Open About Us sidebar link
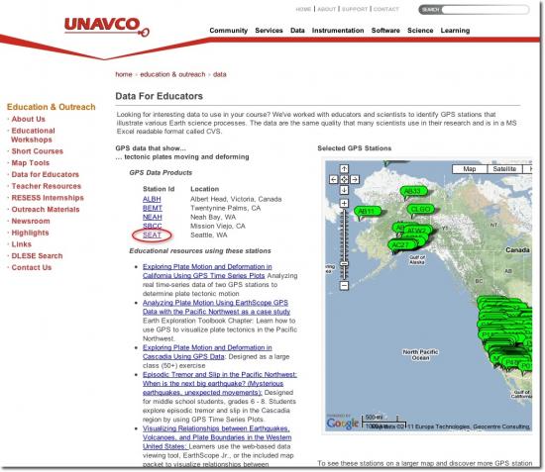 point(28,119)
